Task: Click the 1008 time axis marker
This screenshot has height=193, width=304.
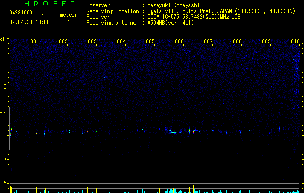Action: coord(236,41)
